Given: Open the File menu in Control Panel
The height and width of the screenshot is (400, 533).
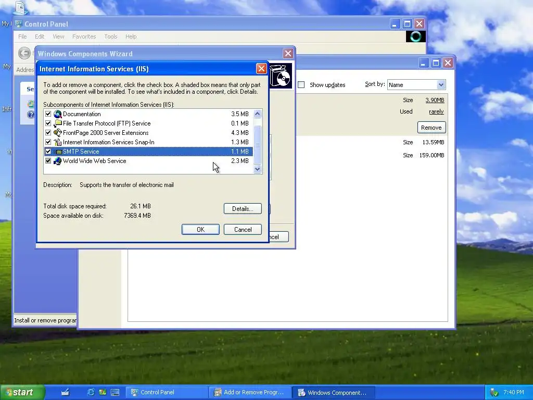Looking at the screenshot, I should coord(22,36).
